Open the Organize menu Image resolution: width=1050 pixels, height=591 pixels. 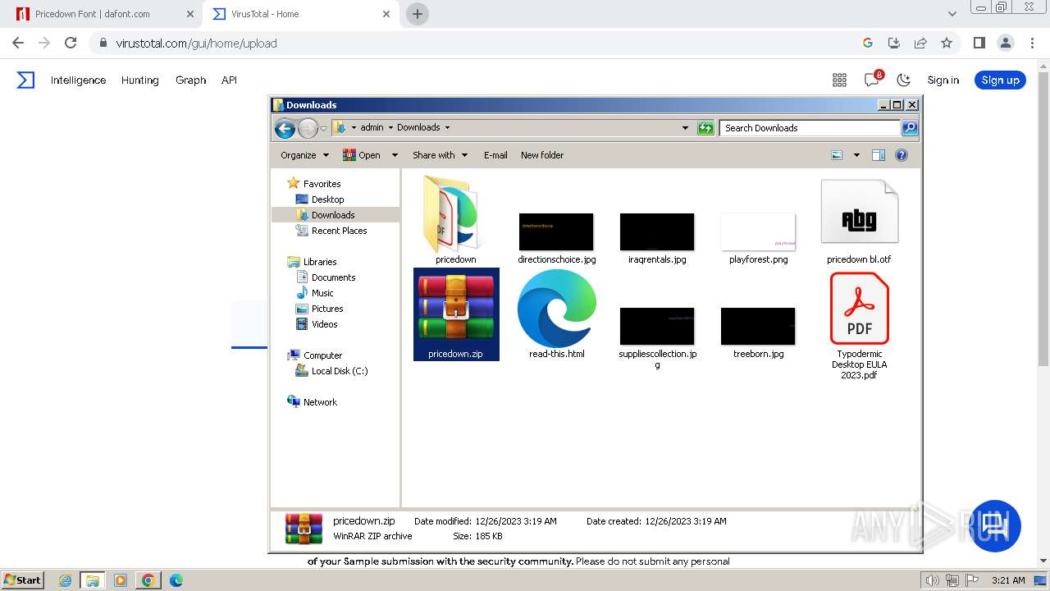(x=304, y=155)
